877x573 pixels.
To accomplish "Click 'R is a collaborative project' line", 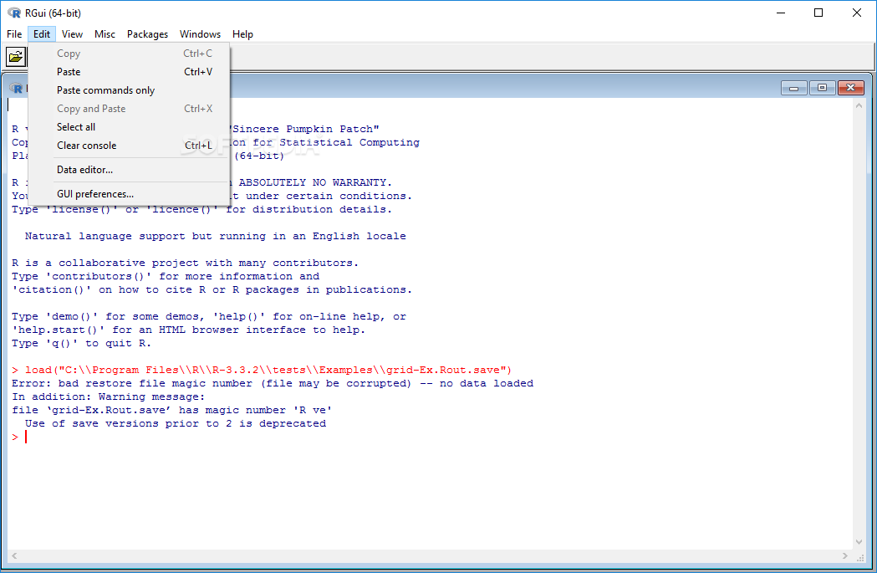I will pos(185,263).
